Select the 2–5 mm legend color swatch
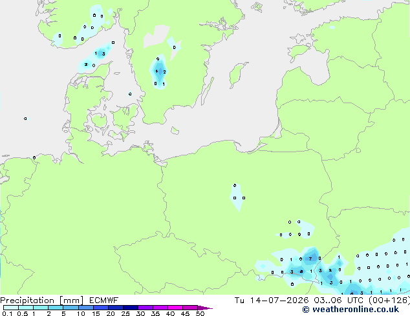 [x=56, y=308]
